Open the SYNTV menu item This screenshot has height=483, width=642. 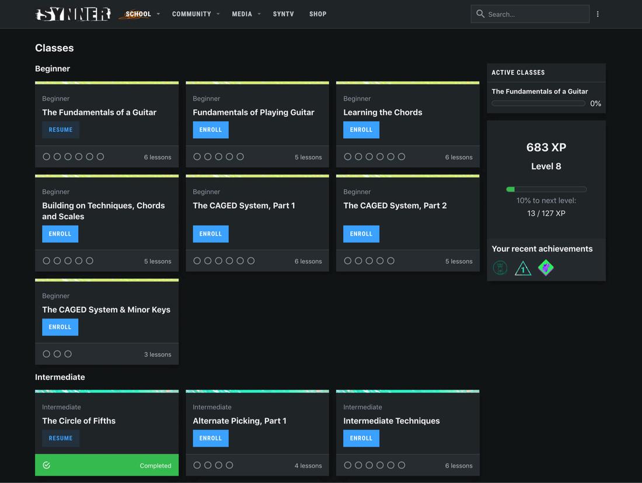283,13
